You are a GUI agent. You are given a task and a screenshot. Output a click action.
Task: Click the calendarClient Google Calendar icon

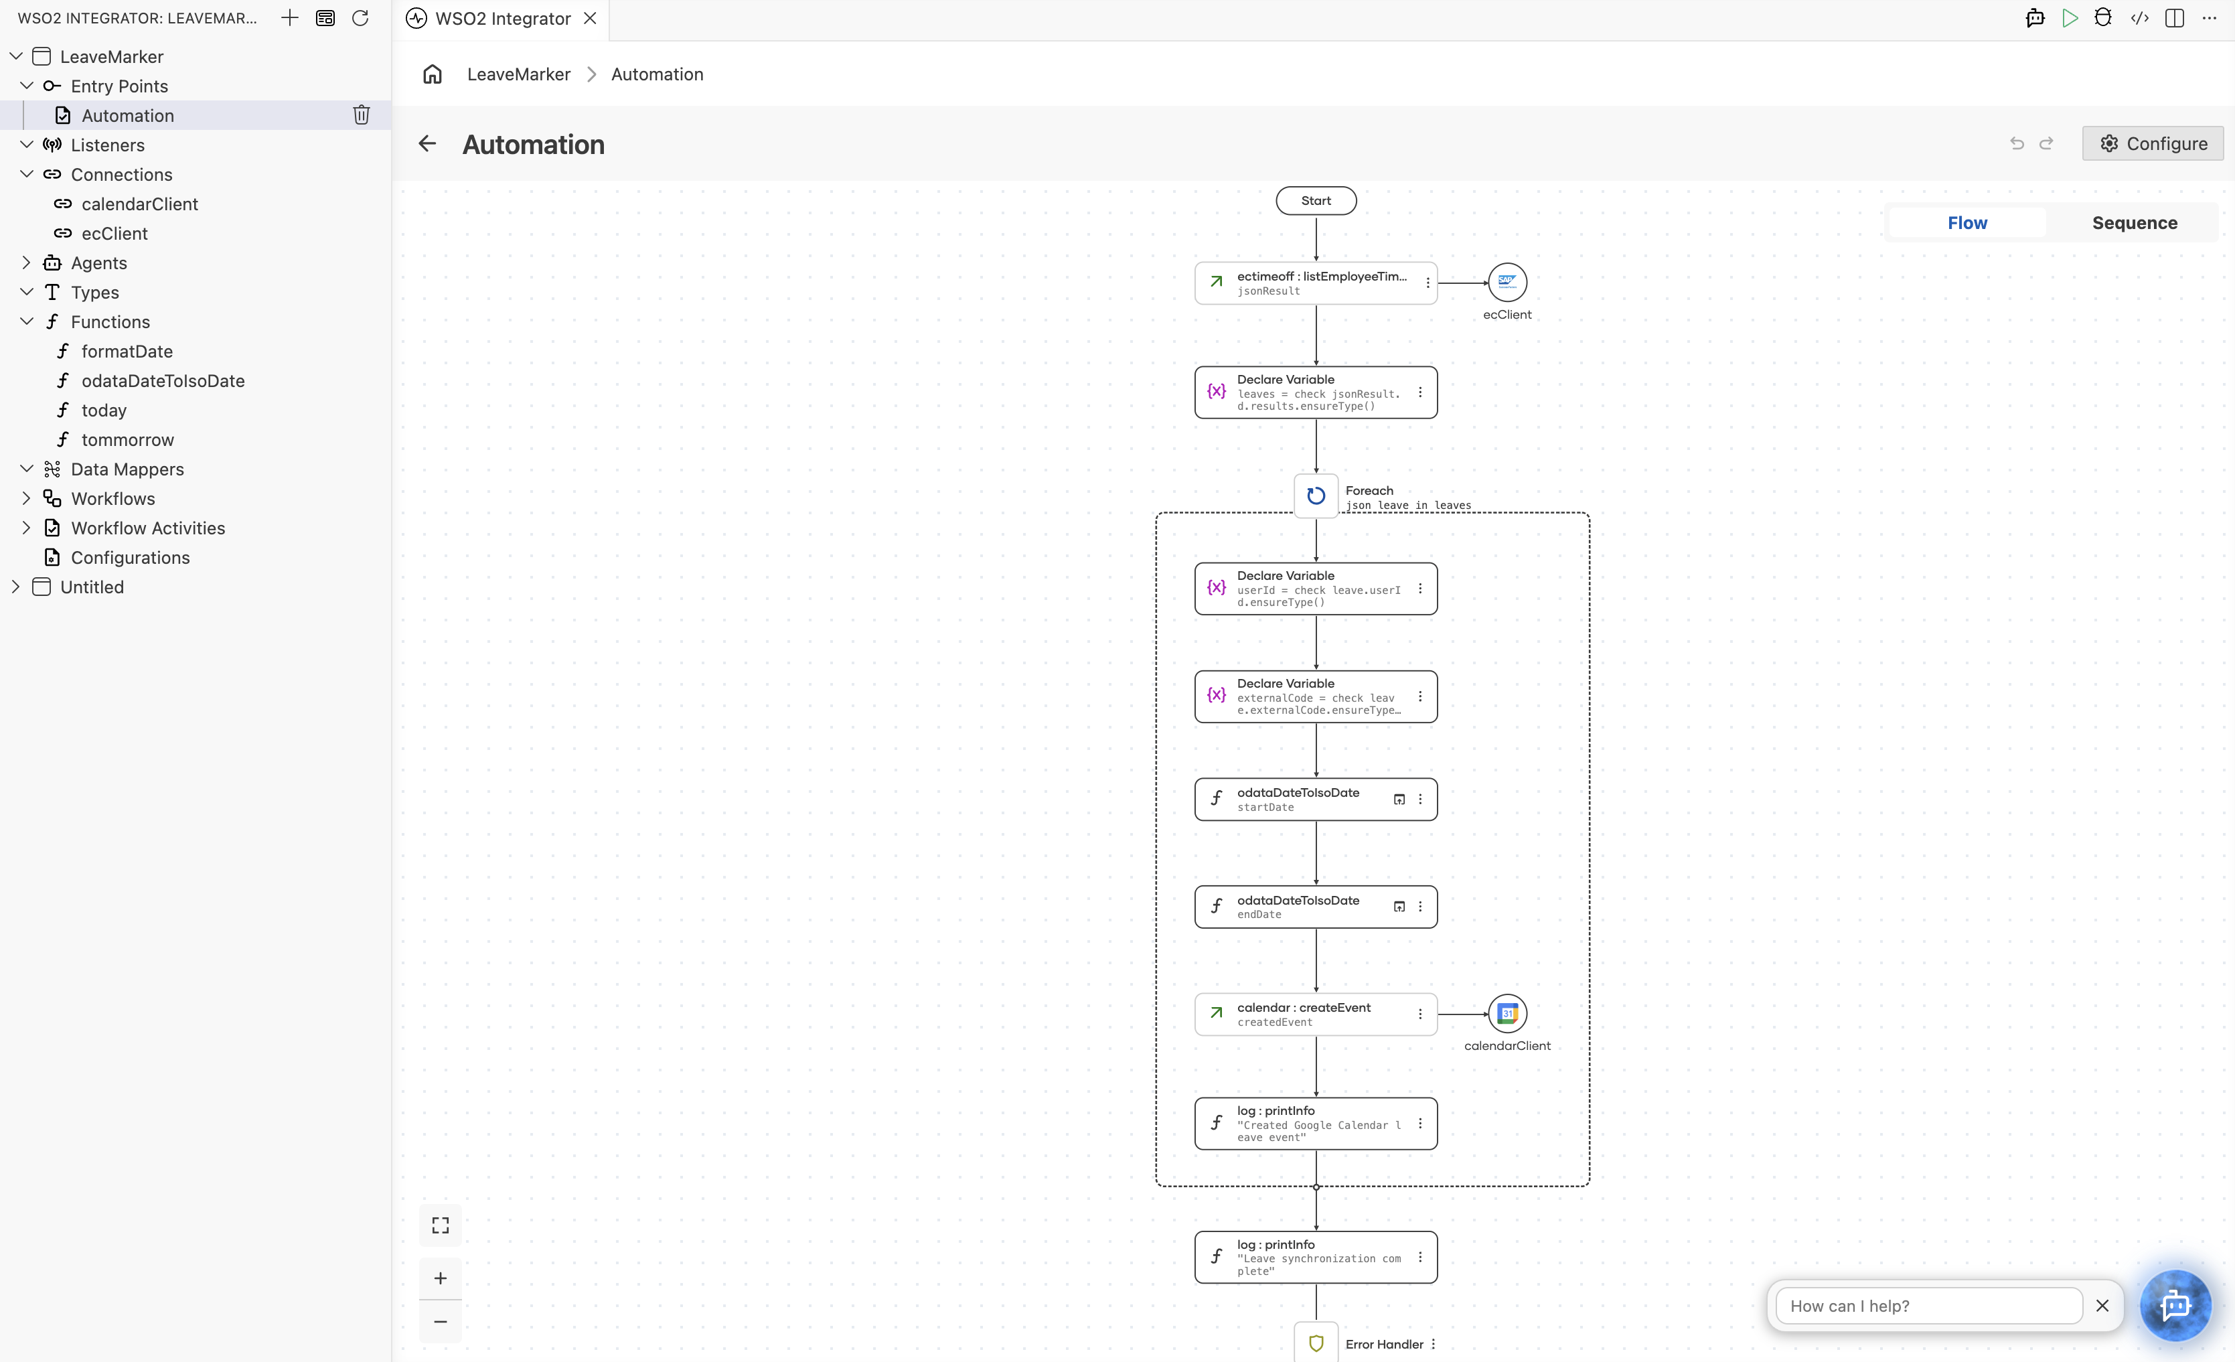click(x=1508, y=1014)
